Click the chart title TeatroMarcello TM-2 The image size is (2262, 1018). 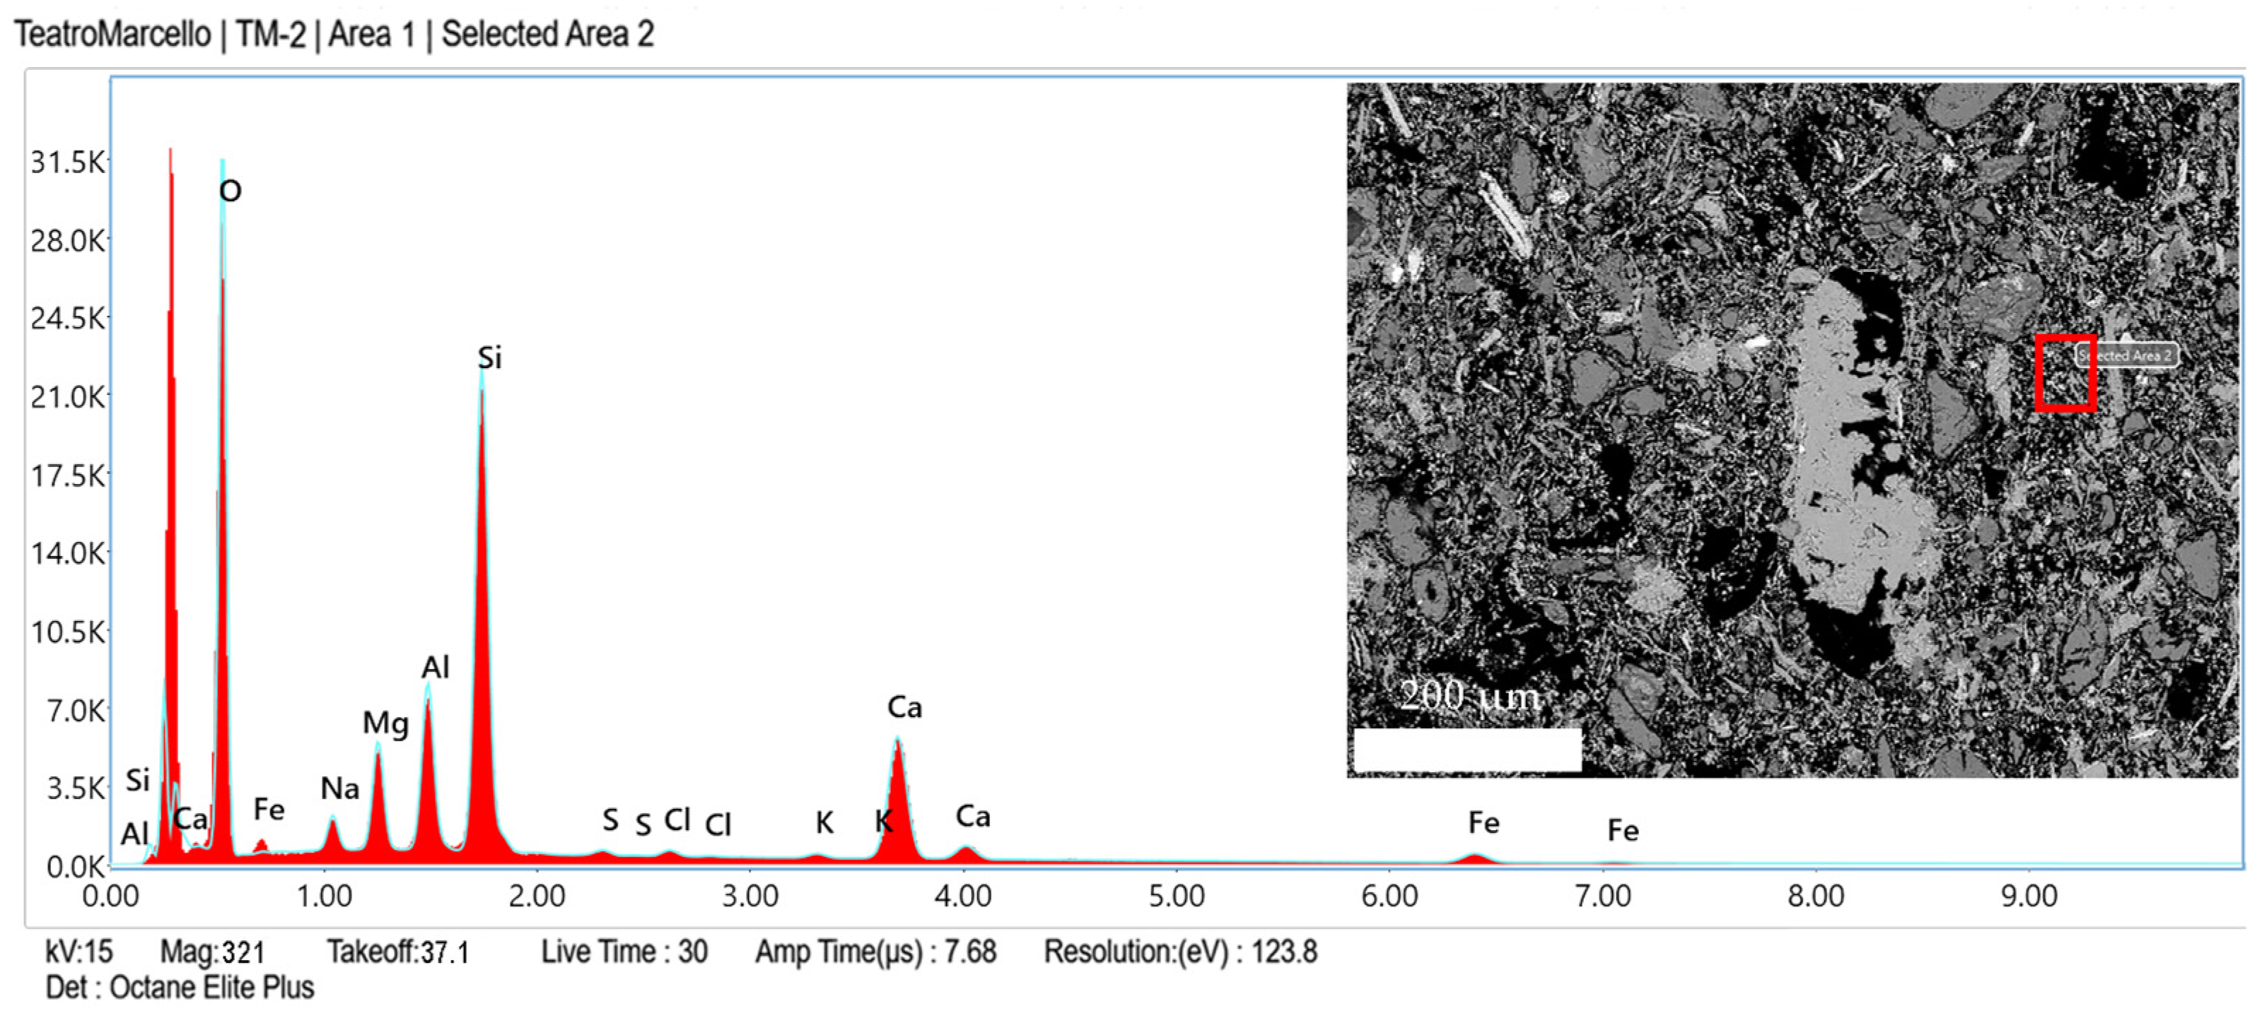[334, 35]
